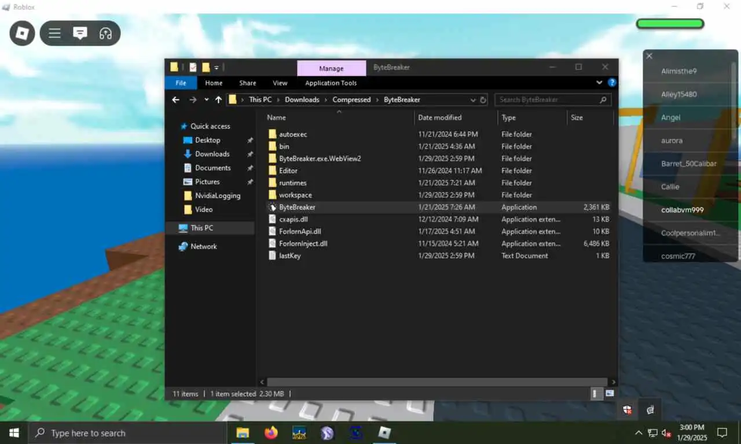741x444 pixels.
Task: Open Desktop in the navigation pane
Action: click(x=208, y=140)
